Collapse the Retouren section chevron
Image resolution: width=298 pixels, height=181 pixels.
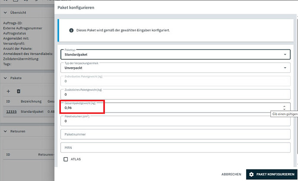click(5, 131)
